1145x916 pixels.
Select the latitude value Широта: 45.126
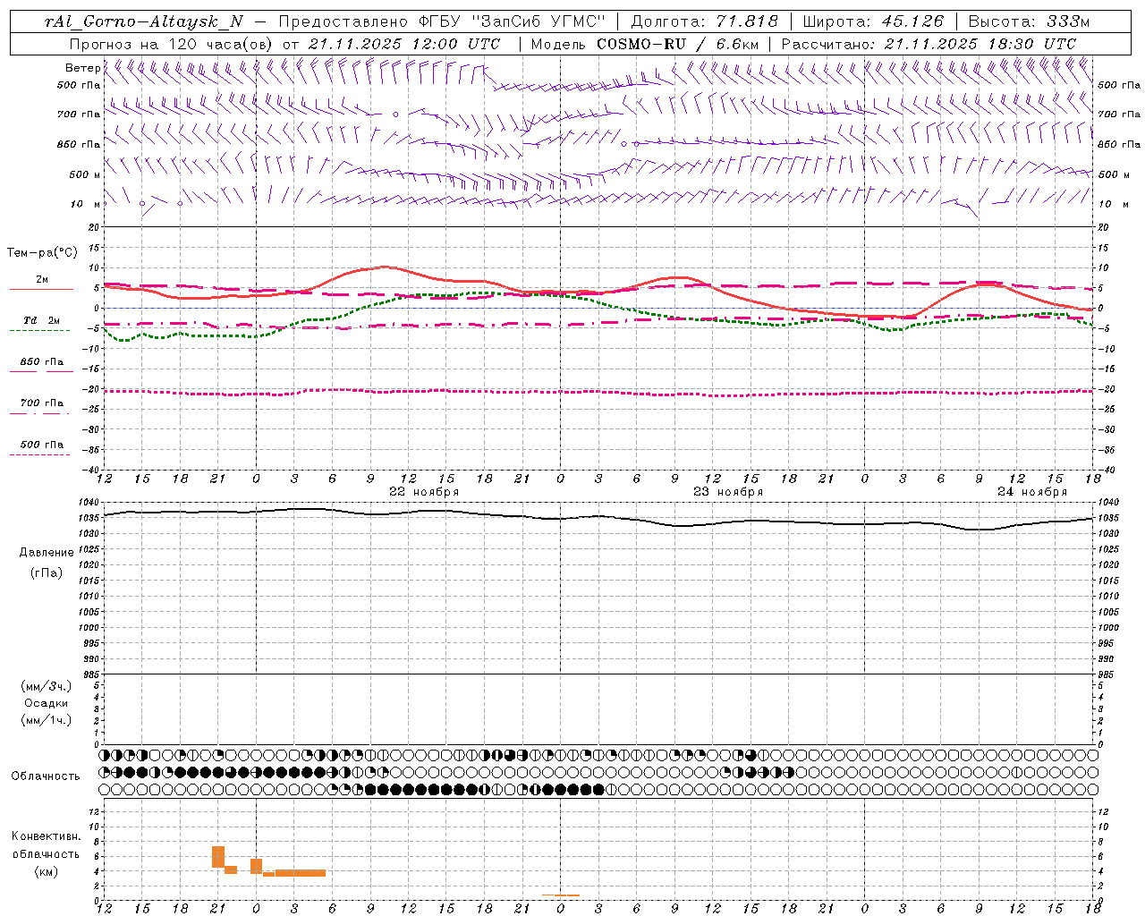(x=873, y=21)
